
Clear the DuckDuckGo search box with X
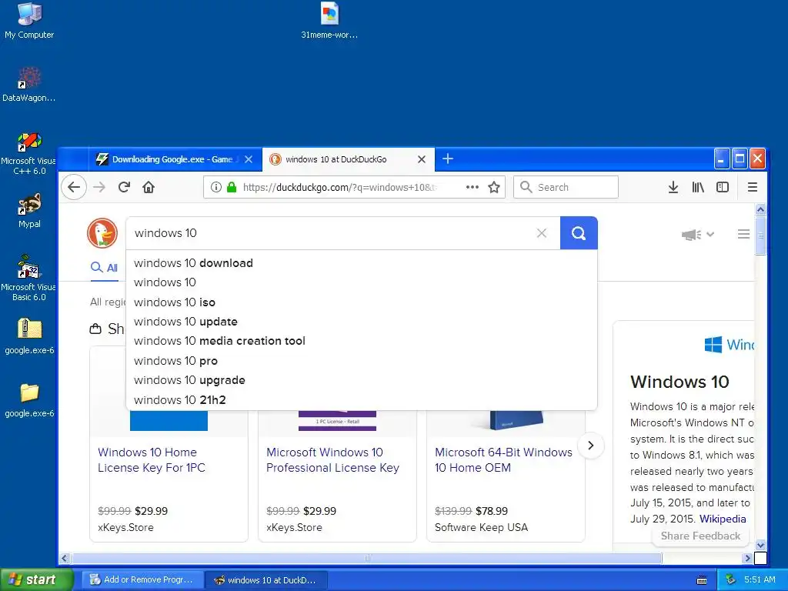(x=541, y=233)
